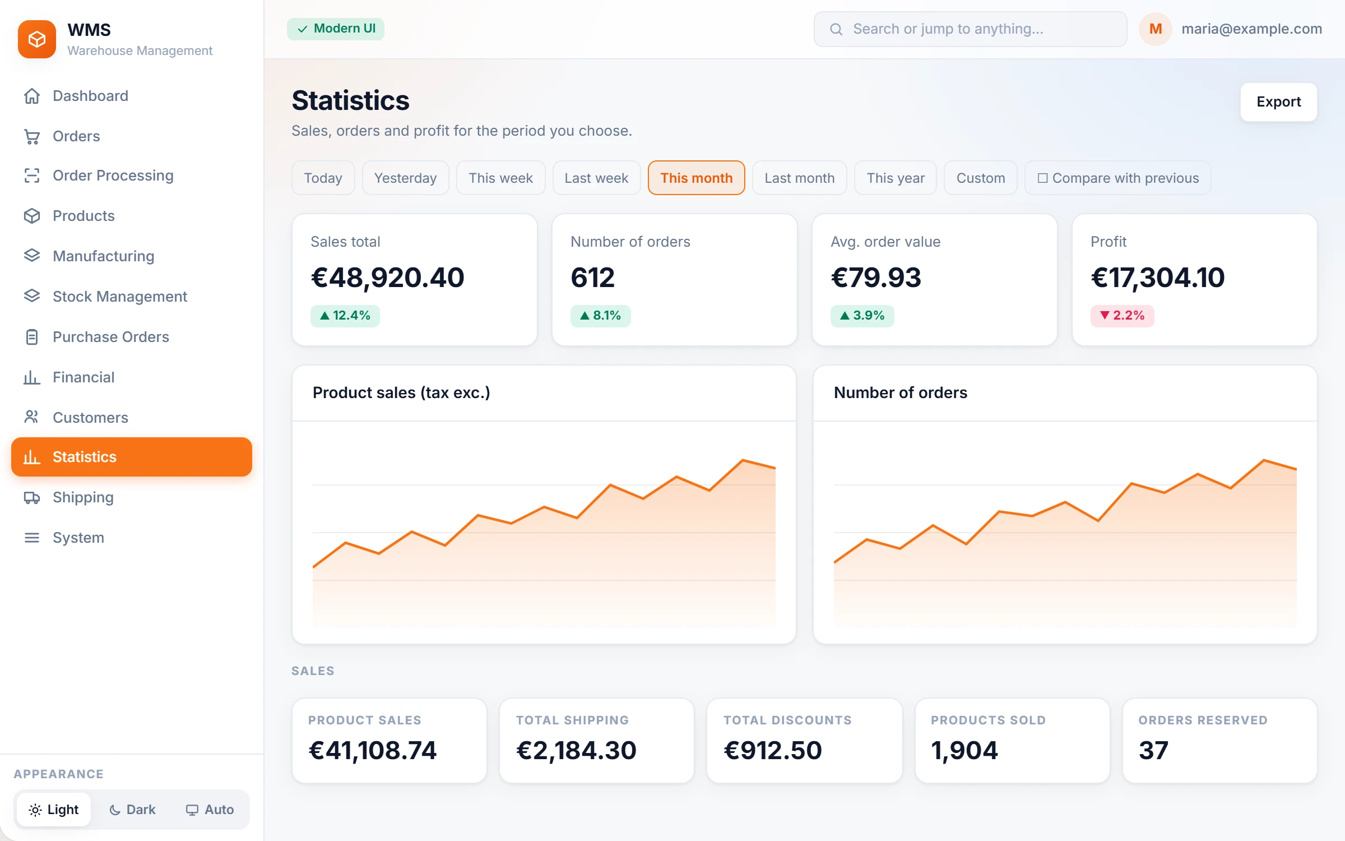This screenshot has width=1345, height=841.
Task: Click the Products box icon
Action: tap(32, 216)
